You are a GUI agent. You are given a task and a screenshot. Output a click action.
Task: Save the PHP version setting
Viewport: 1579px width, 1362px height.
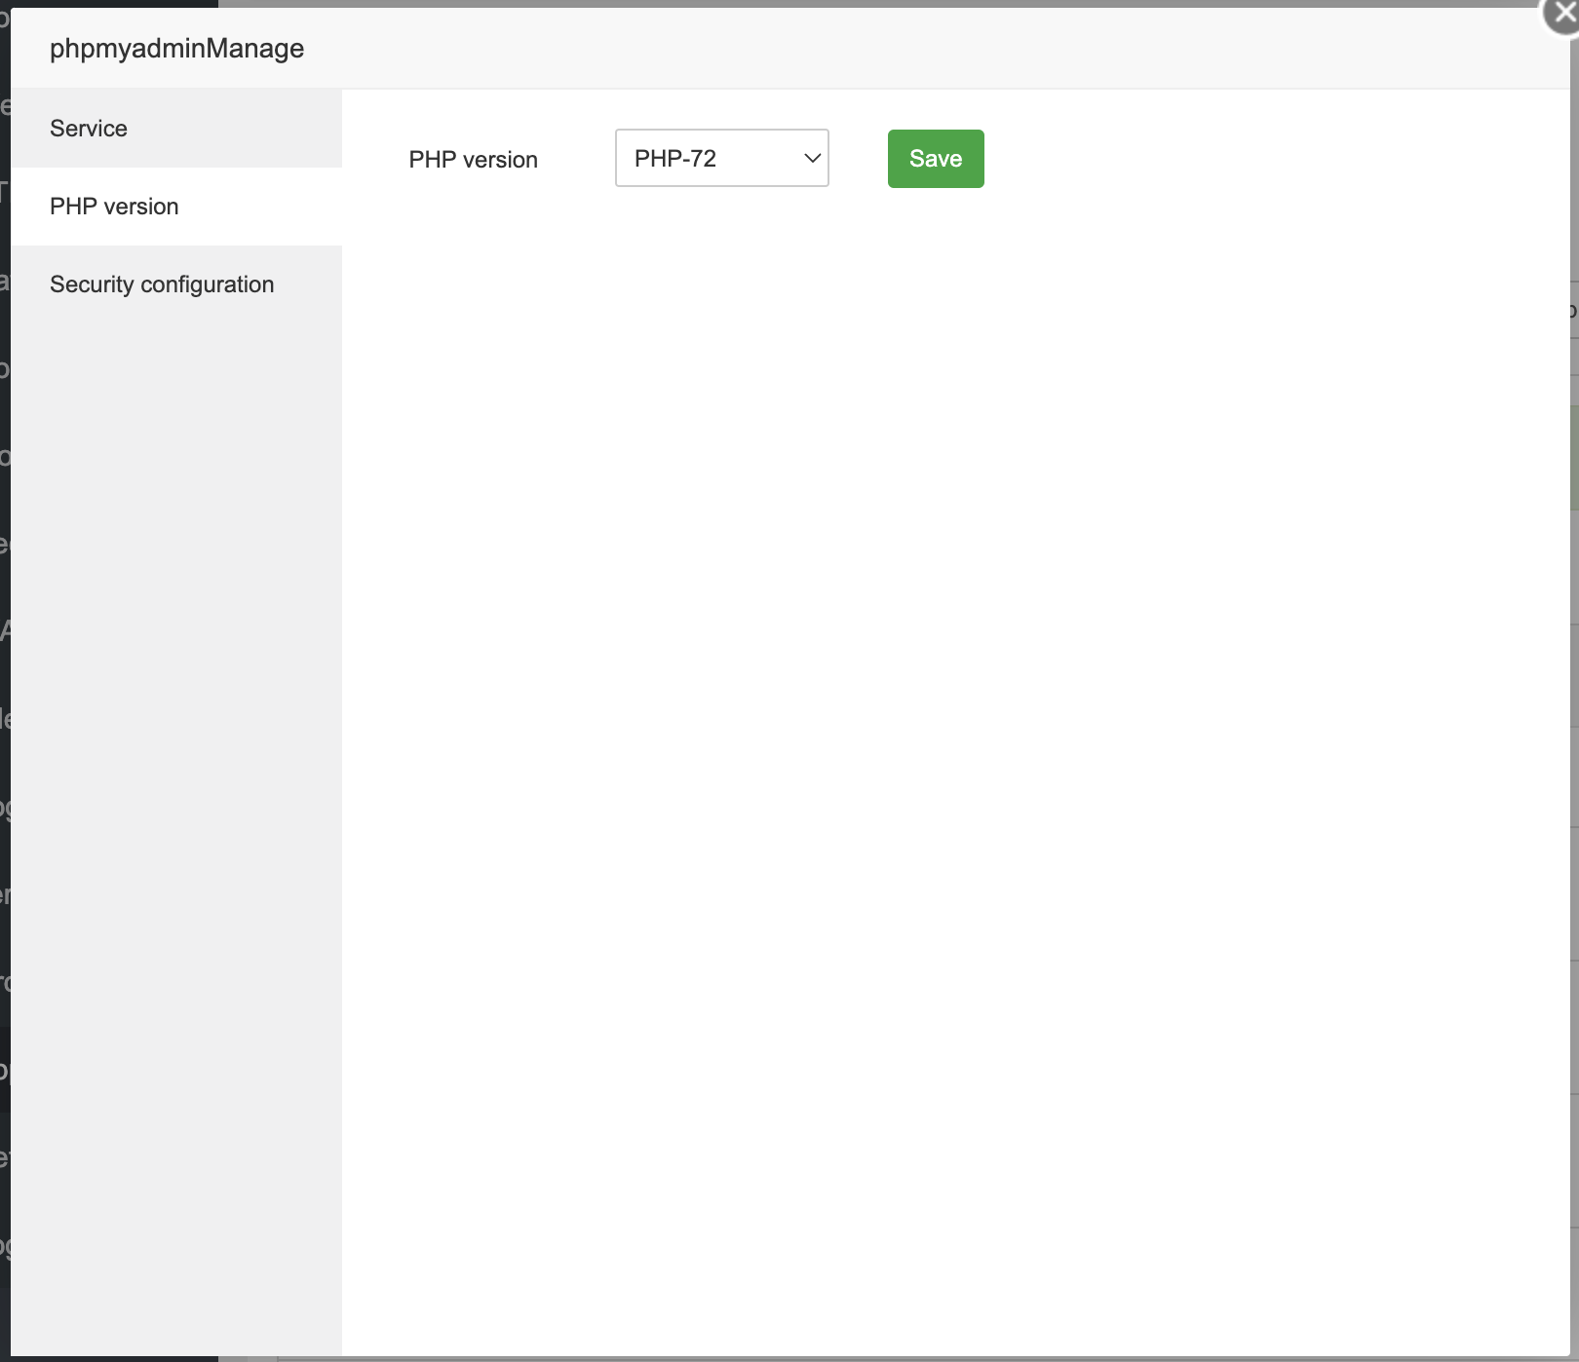tap(935, 158)
